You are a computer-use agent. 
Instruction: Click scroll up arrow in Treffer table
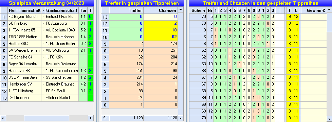180,9
